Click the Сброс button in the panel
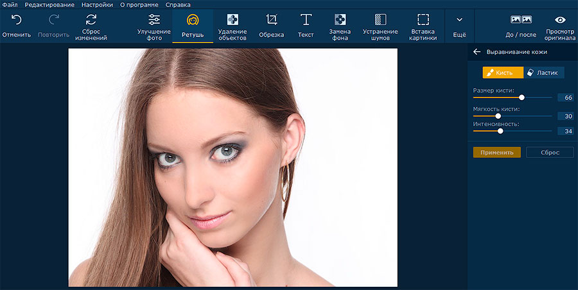Image resolution: width=578 pixels, height=290 pixels. [x=550, y=152]
